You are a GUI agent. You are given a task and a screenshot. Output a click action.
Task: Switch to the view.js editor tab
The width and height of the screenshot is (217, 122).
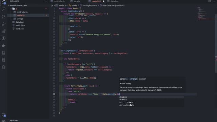coord(77,1)
